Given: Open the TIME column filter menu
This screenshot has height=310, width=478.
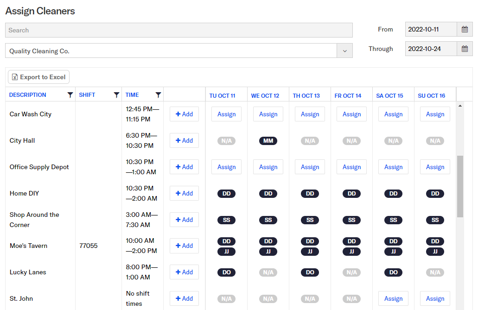Looking at the screenshot, I should (158, 95).
